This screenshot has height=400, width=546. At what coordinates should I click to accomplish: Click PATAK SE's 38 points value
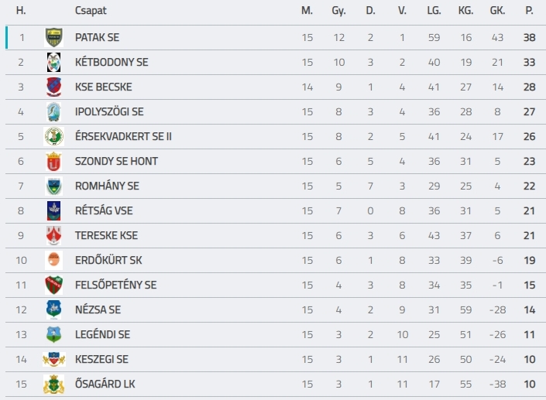[x=529, y=37]
